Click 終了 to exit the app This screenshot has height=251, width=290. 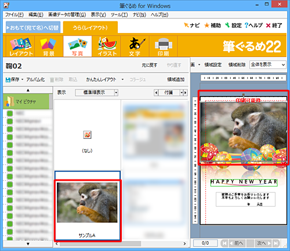pyautogui.click(x=274, y=25)
